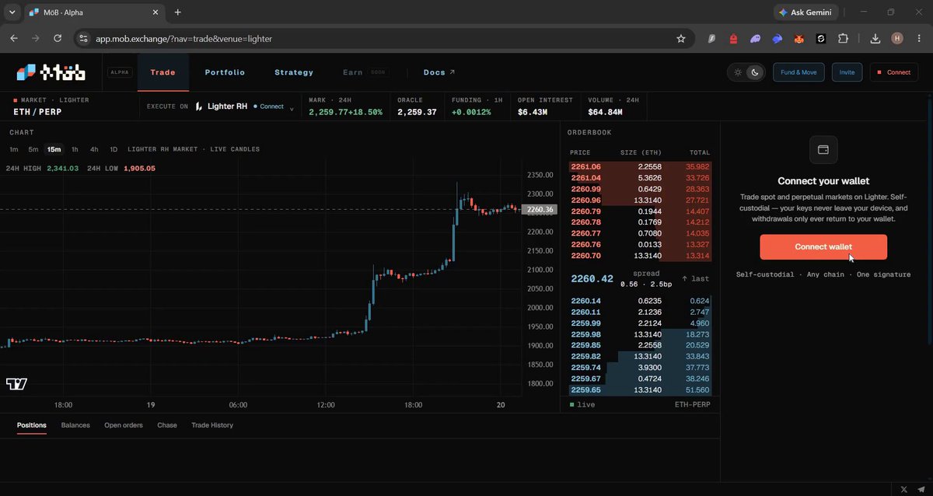Viewport: 933px width, 496px height.
Task: Click the MöB logo in the header
Action: coord(51,72)
